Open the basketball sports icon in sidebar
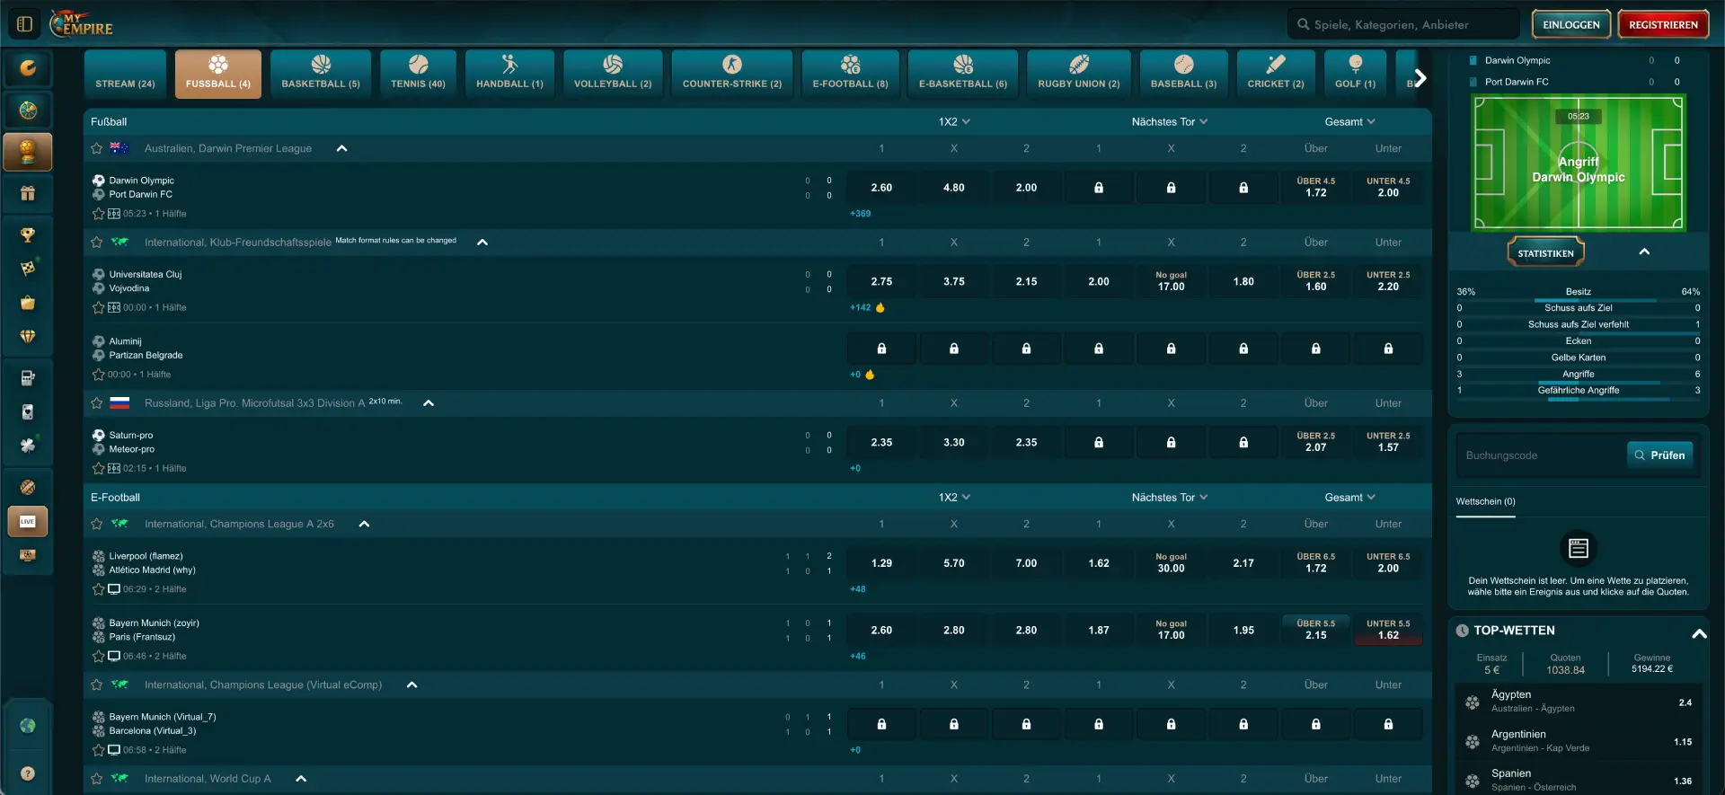 [x=28, y=487]
